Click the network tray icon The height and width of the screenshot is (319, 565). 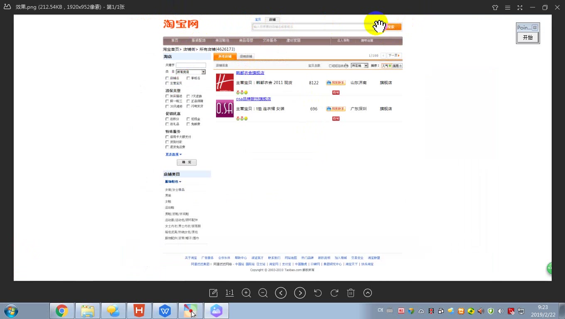point(521,311)
